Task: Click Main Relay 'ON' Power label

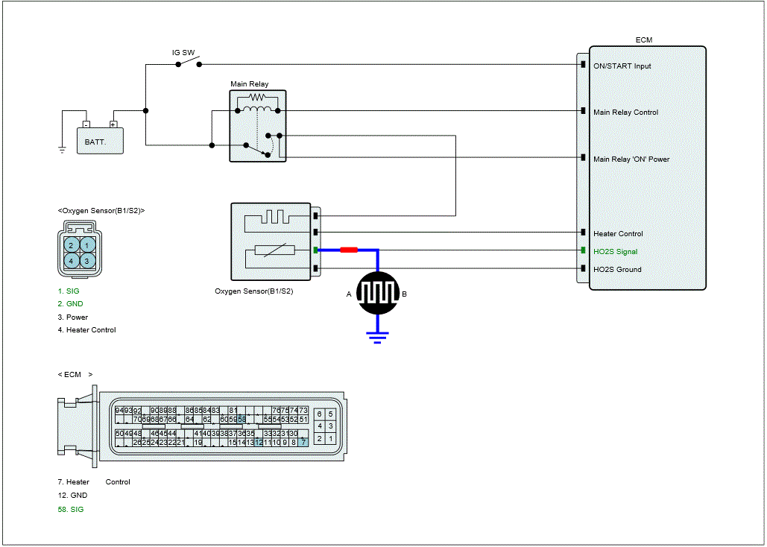Action: pos(631,159)
